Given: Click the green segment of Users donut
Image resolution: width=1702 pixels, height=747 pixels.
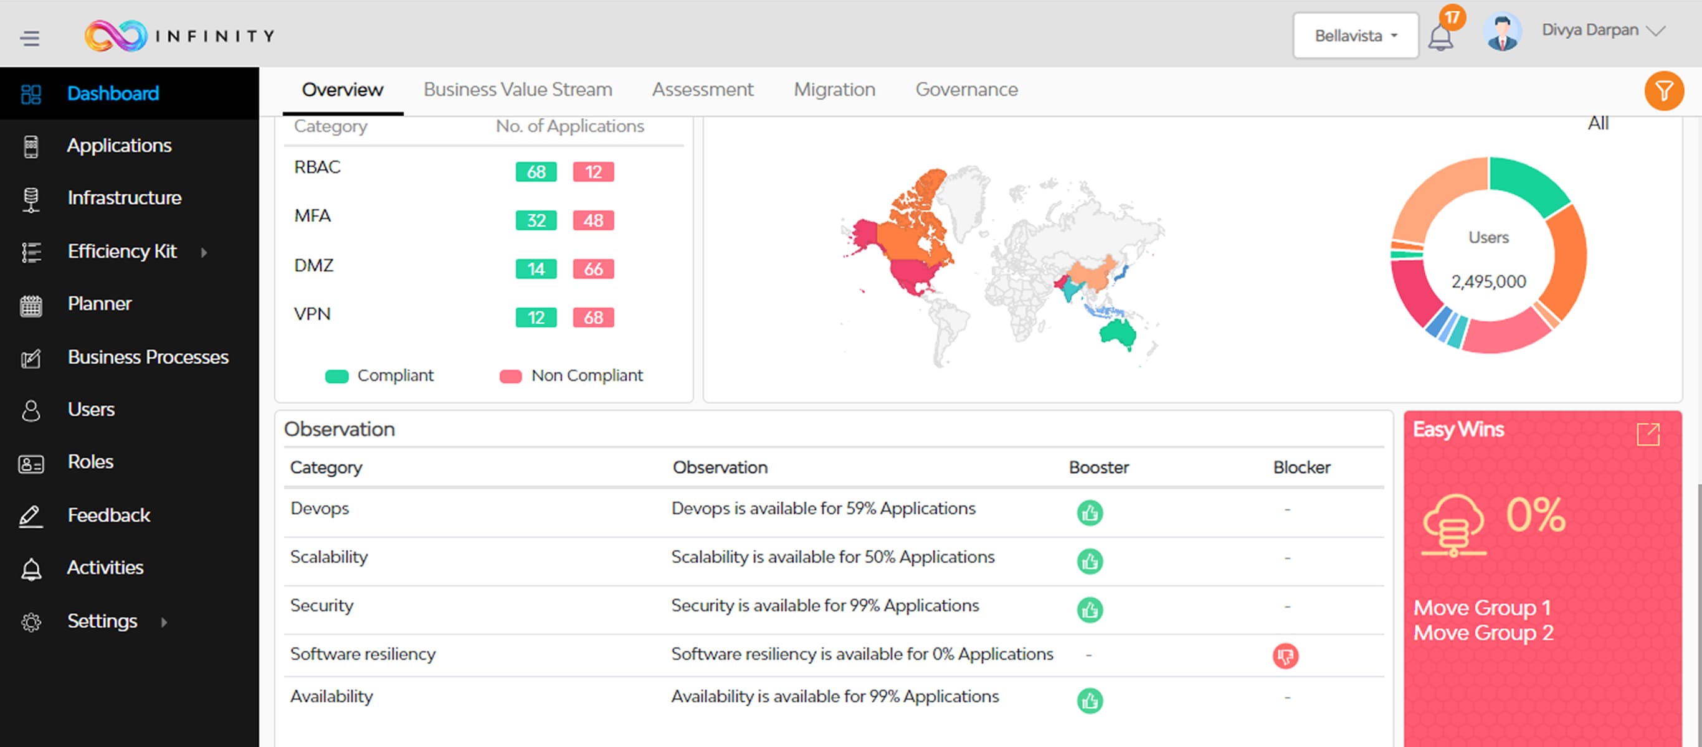Looking at the screenshot, I should [x=1528, y=183].
